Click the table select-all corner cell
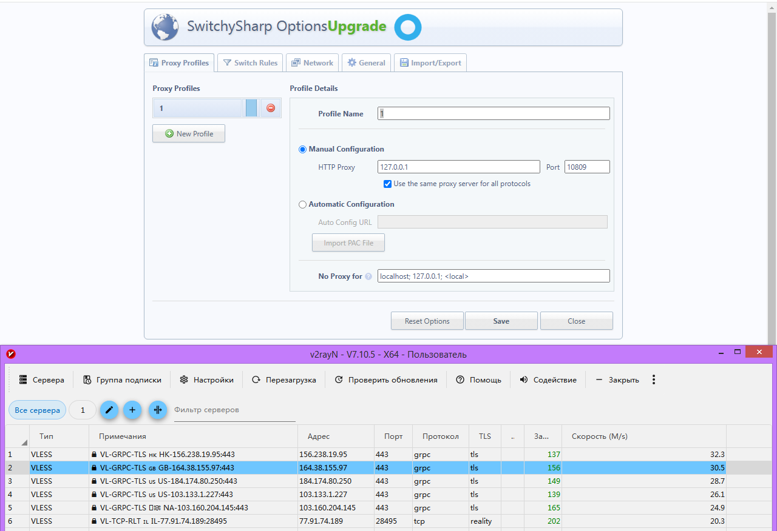Image resolution: width=777 pixels, height=531 pixels. tap(18, 436)
